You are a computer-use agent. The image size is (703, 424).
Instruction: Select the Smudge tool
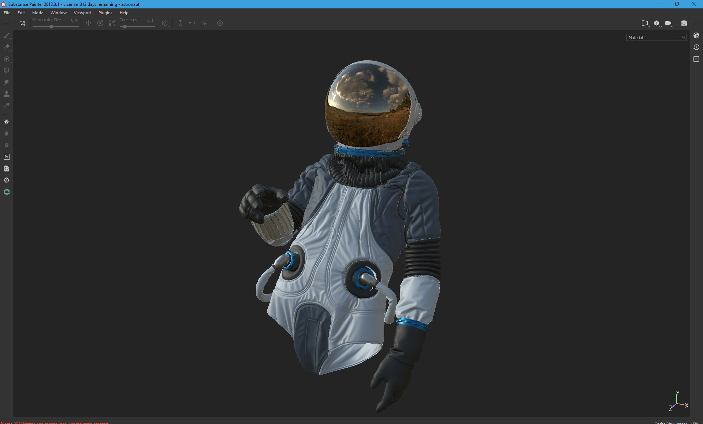pyautogui.click(x=7, y=82)
